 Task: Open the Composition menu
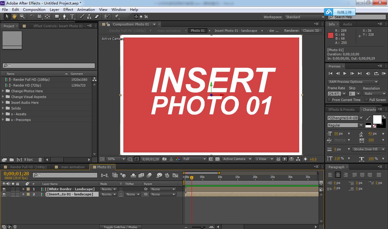(x=34, y=9)
